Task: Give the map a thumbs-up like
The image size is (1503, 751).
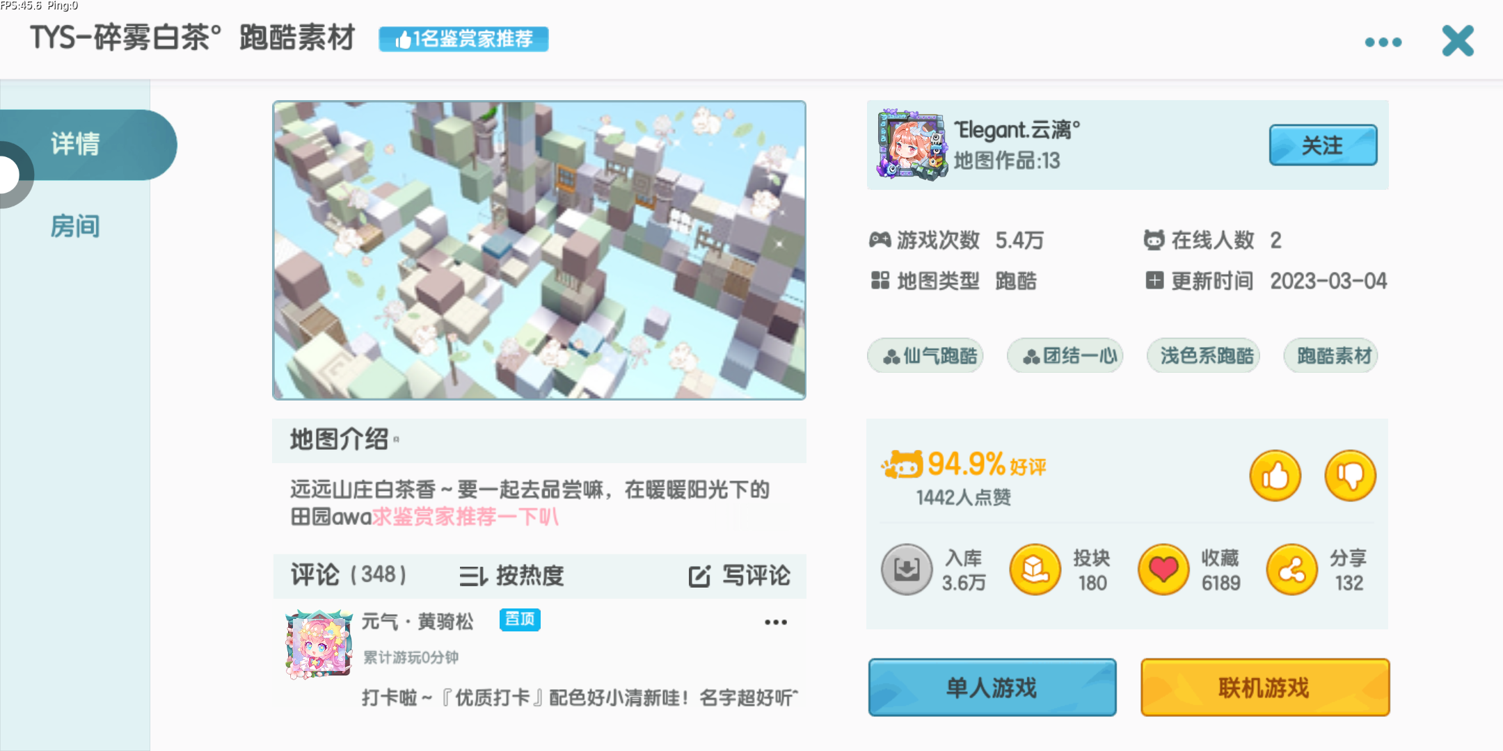Action: tap(1275, 476)
